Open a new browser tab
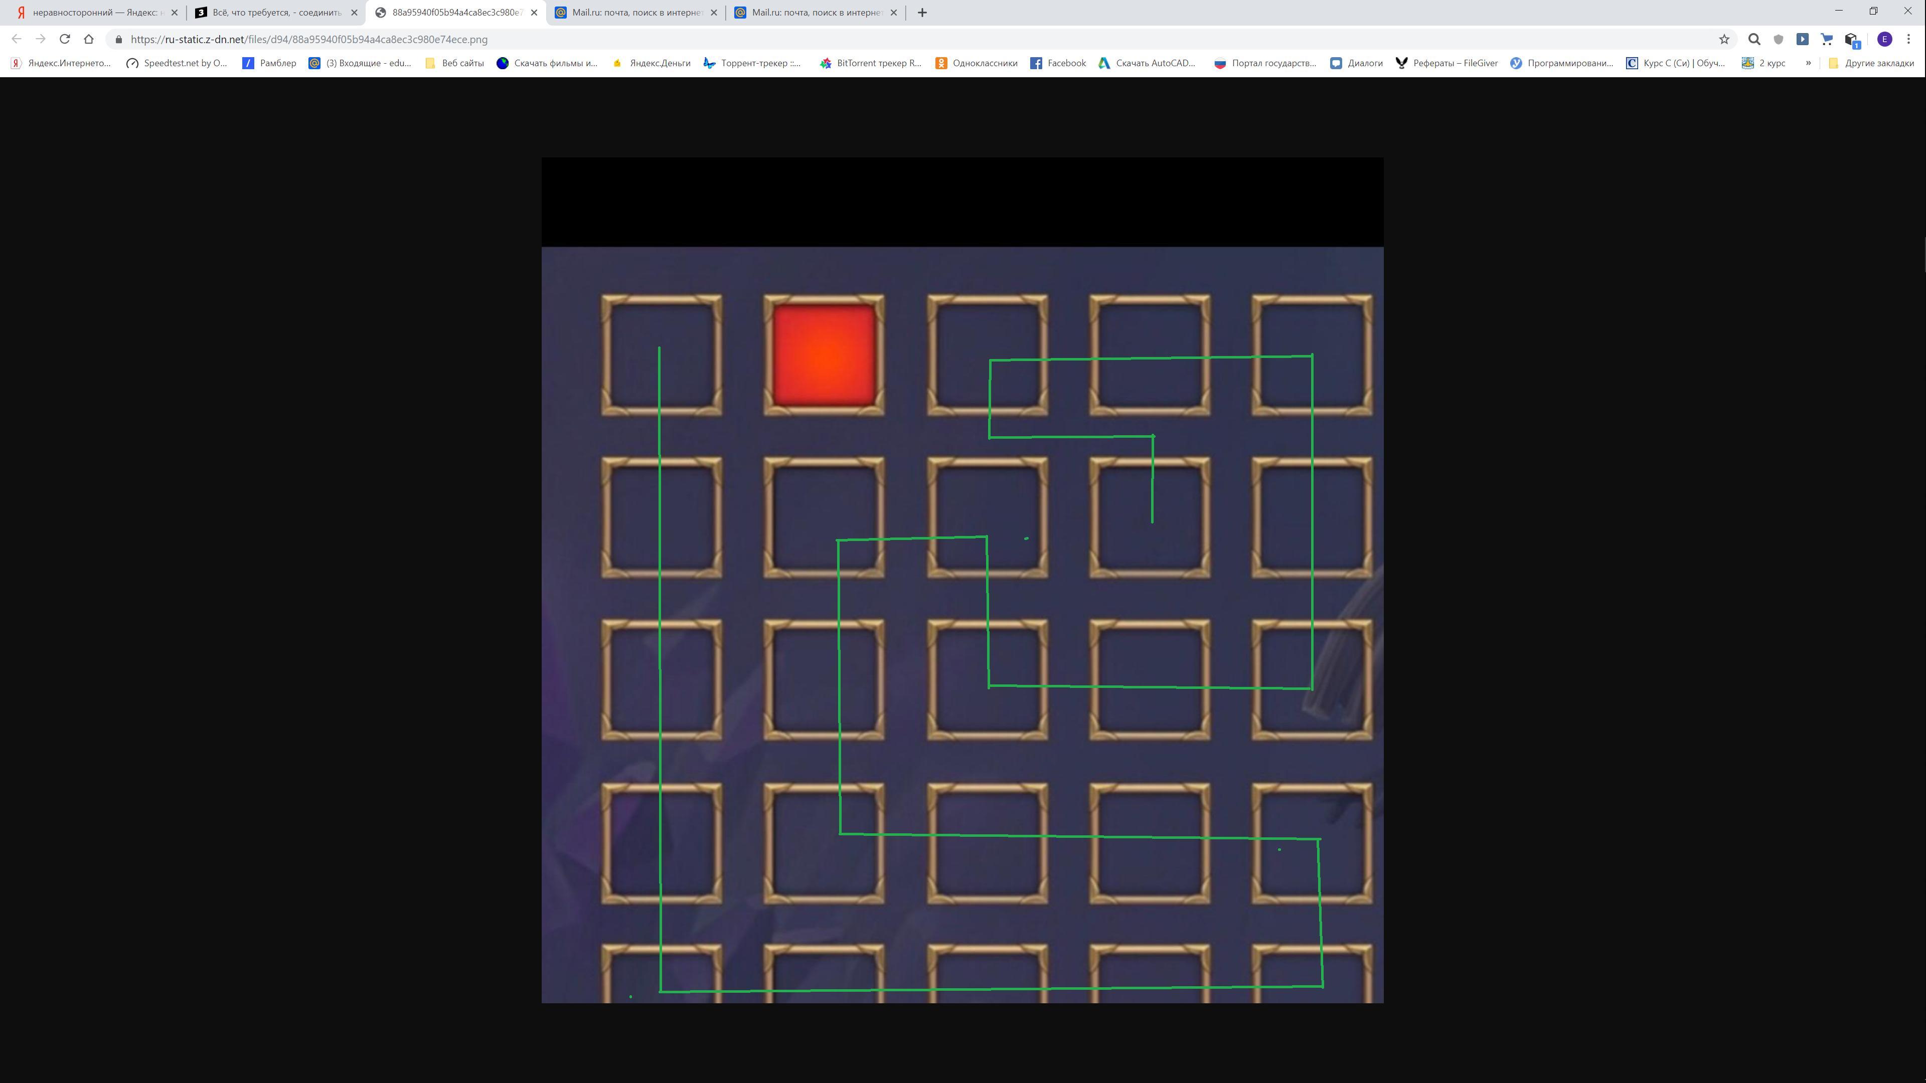This screenshot has width=1926, height=1083. [x=922, y=13]
